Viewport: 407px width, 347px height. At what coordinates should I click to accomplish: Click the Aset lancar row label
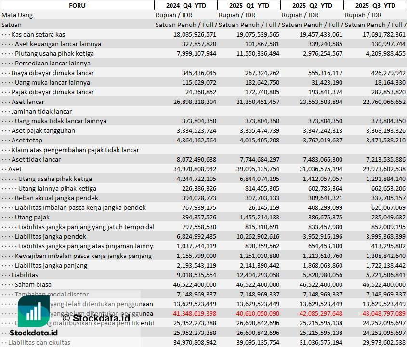[x=28, y=102]
